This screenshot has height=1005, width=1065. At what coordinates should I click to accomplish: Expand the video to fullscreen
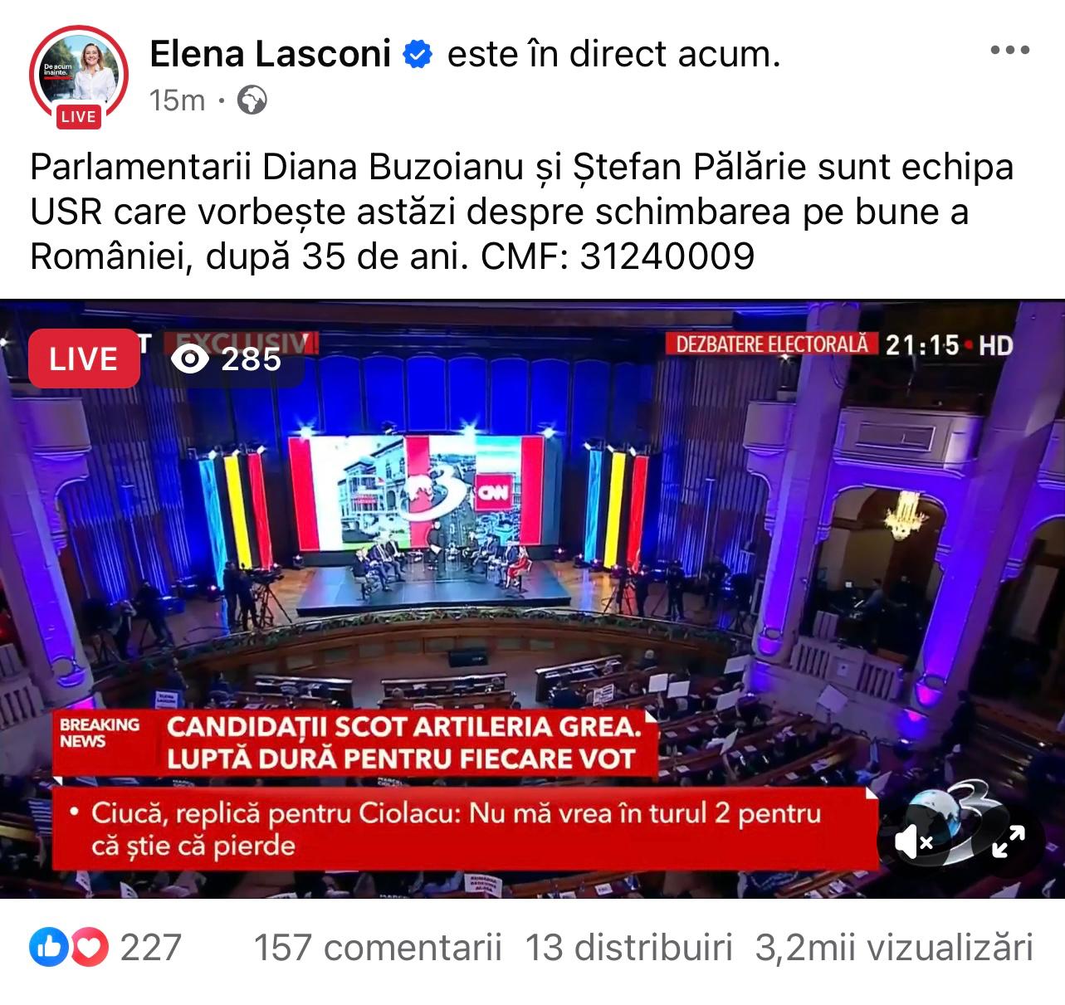[x=1009, y=842]
